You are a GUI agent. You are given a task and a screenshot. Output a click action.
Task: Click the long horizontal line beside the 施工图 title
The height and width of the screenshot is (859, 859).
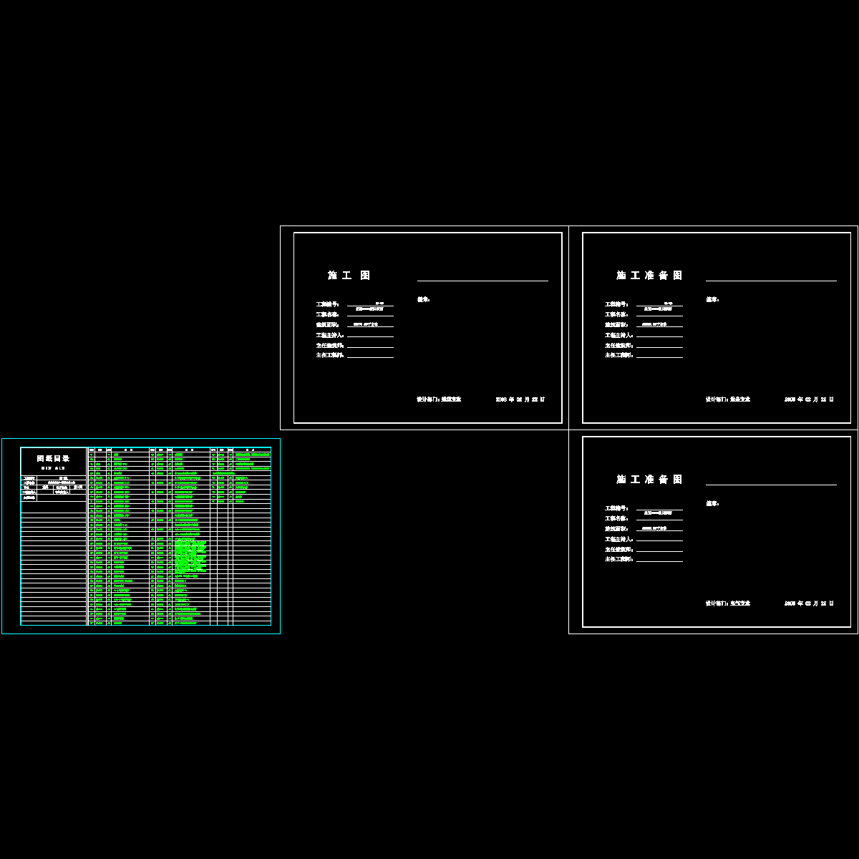pyautogui.click(x=482, y=281)
